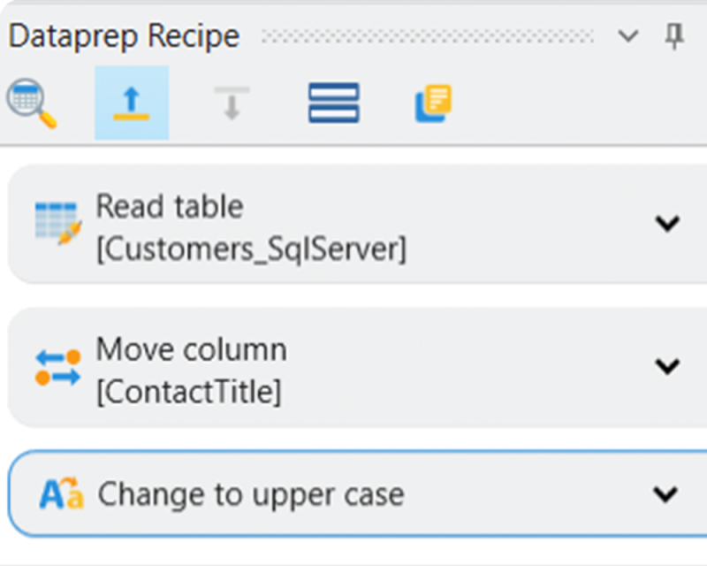Click the data preview magnifier icon

[31, 103]
